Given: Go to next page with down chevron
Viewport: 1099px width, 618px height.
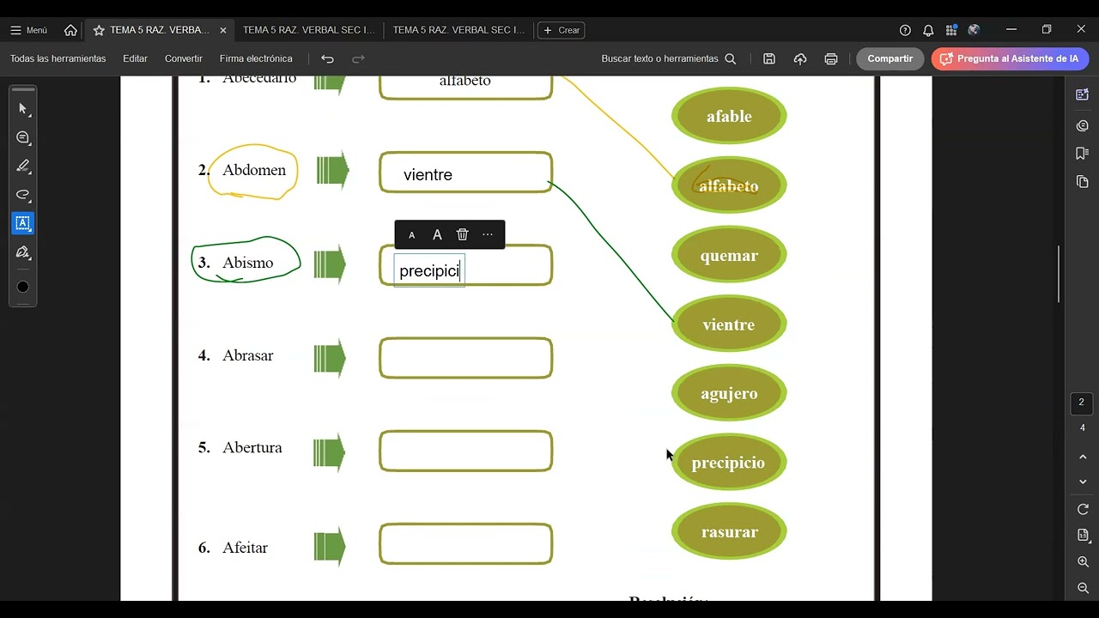Looking at the screenshot, I should (1083, 482).
